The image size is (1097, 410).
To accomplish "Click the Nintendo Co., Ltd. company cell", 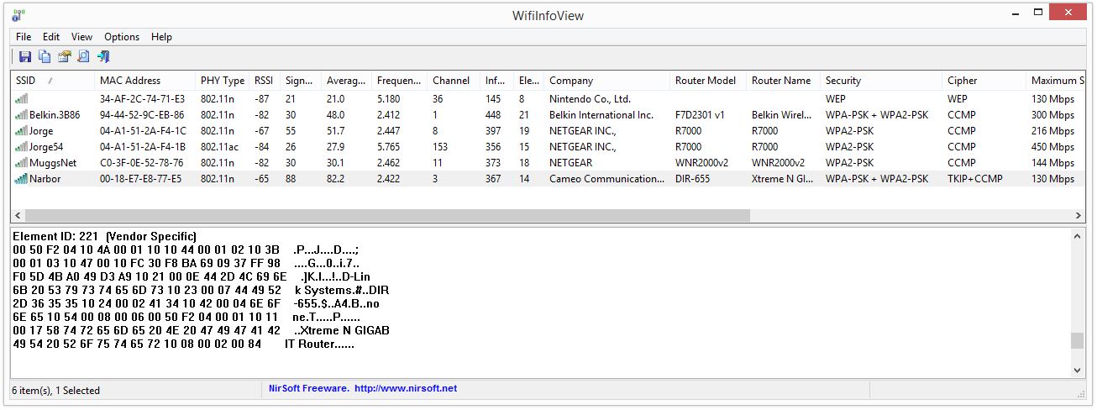I will 590,98.
